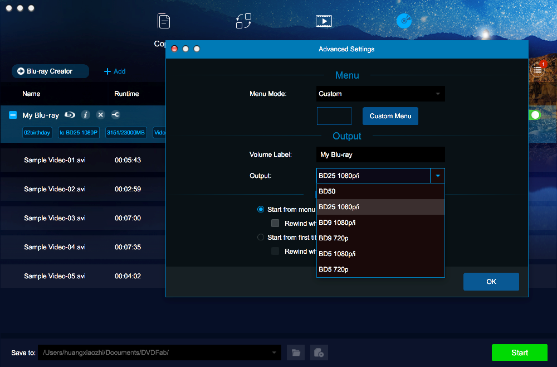This screenshot has width=557, height=367.
Task: Browse for output folder icon
Action: [x=296, y=352]
